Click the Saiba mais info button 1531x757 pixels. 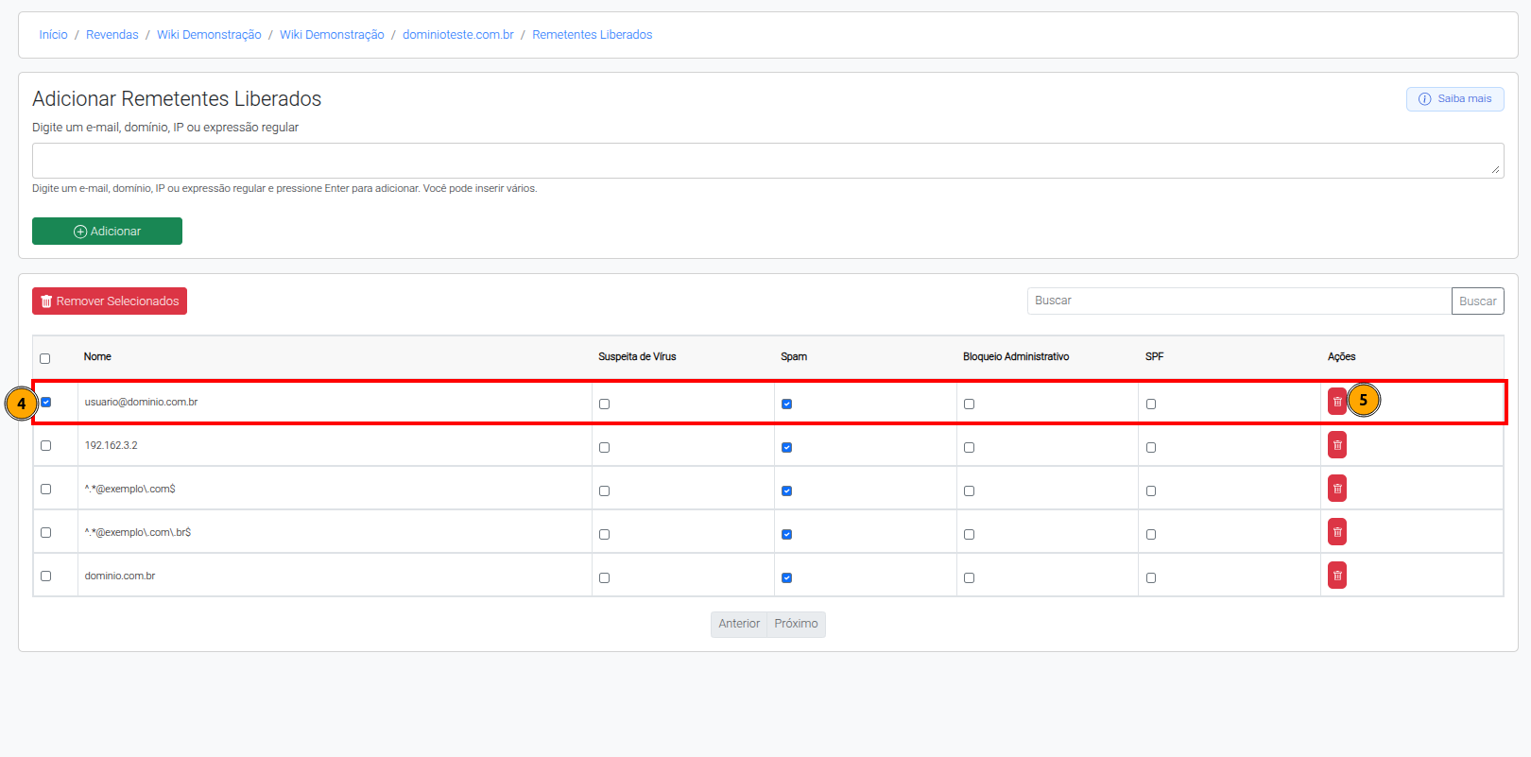point(1454,99)
